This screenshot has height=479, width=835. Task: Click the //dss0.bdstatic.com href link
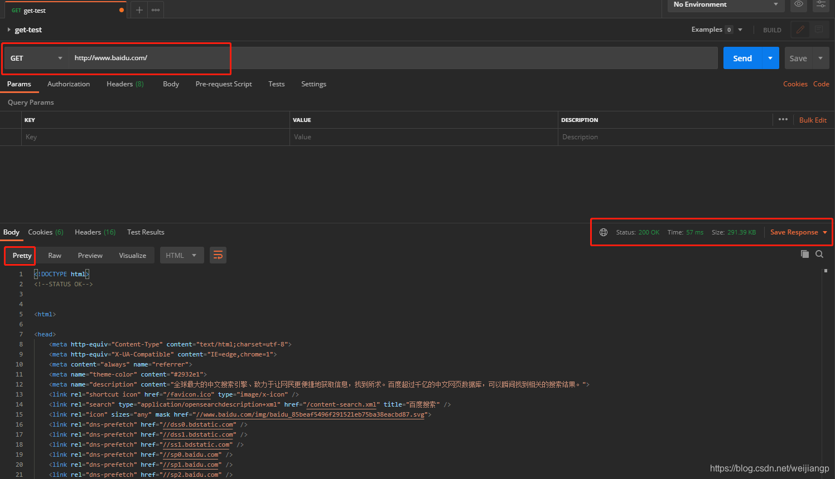[197, 424]
